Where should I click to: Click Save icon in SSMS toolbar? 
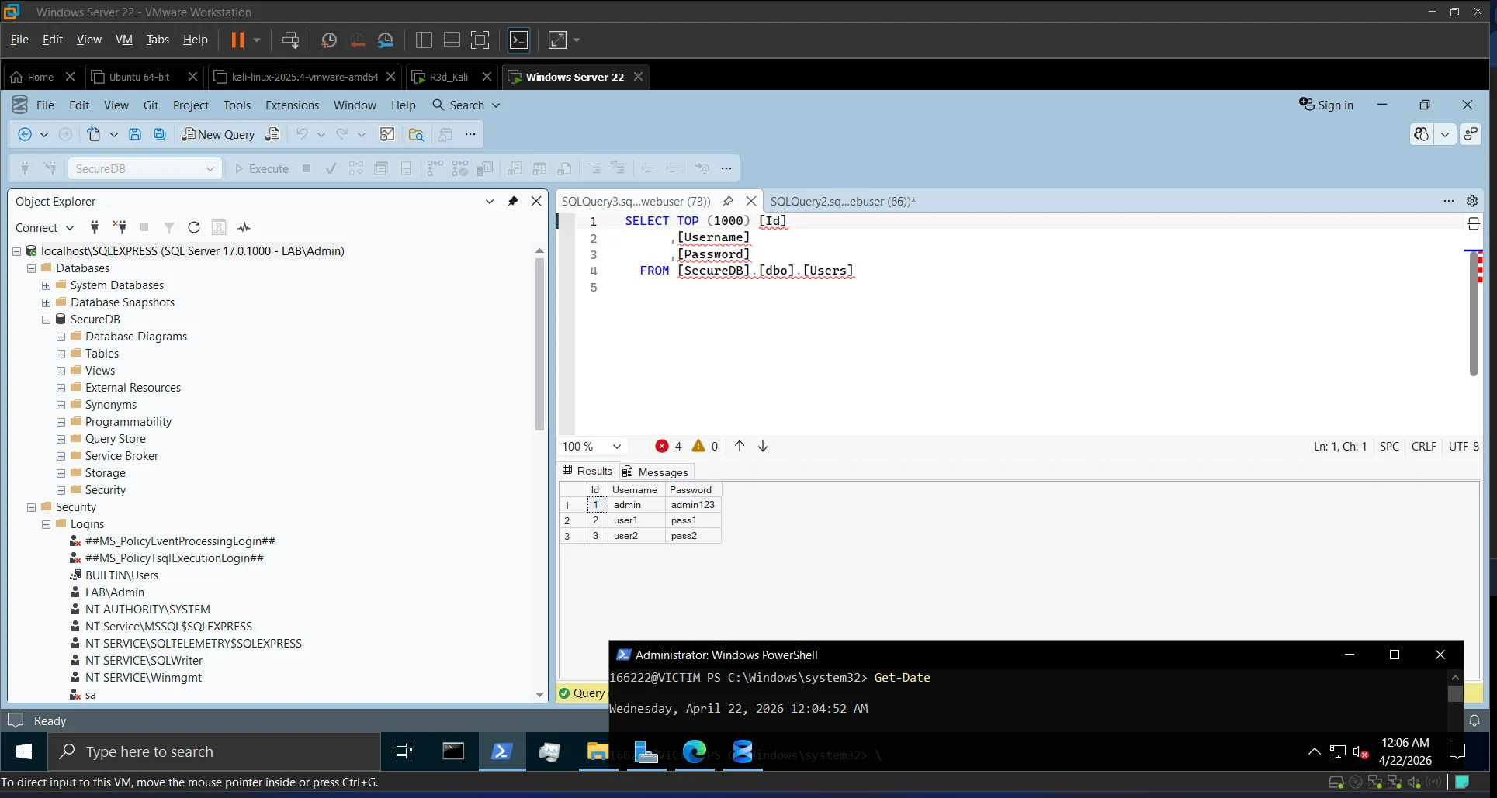coord(135,134)
